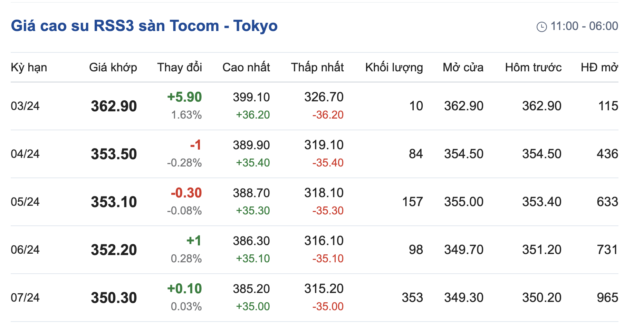Select the 04/24 contract term

point(25,154)
